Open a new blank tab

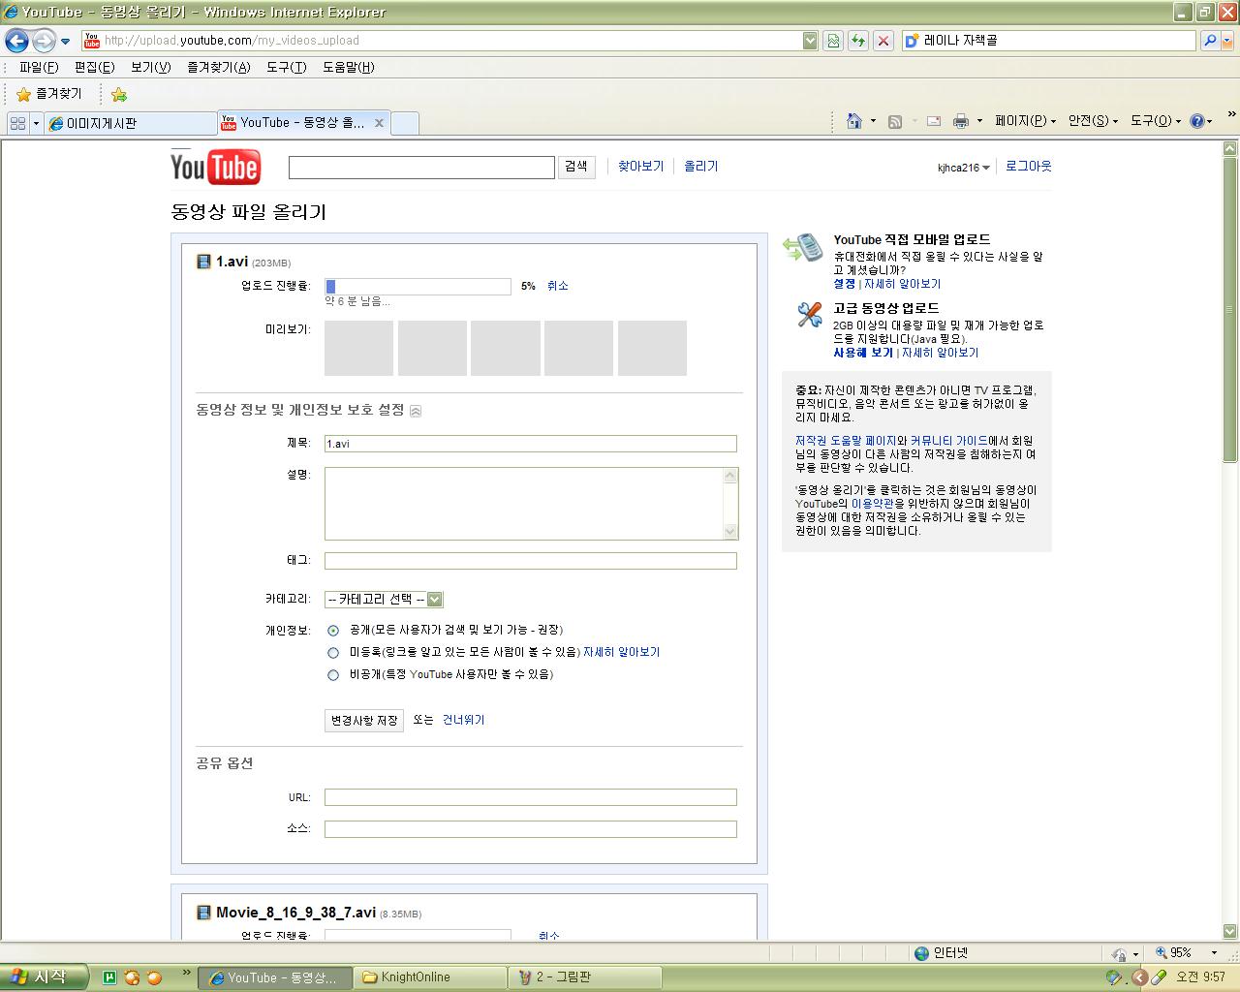405,123
